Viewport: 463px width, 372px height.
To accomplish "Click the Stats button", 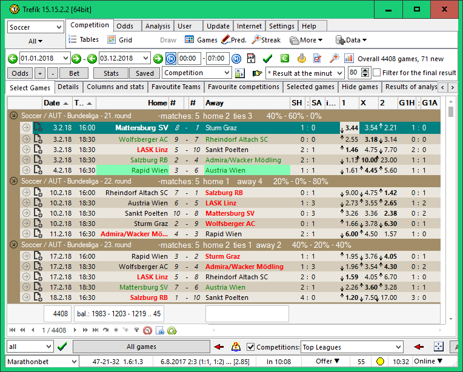I will [111, 73].
